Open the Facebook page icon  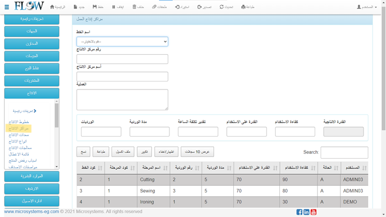click(x=299, y=212)
